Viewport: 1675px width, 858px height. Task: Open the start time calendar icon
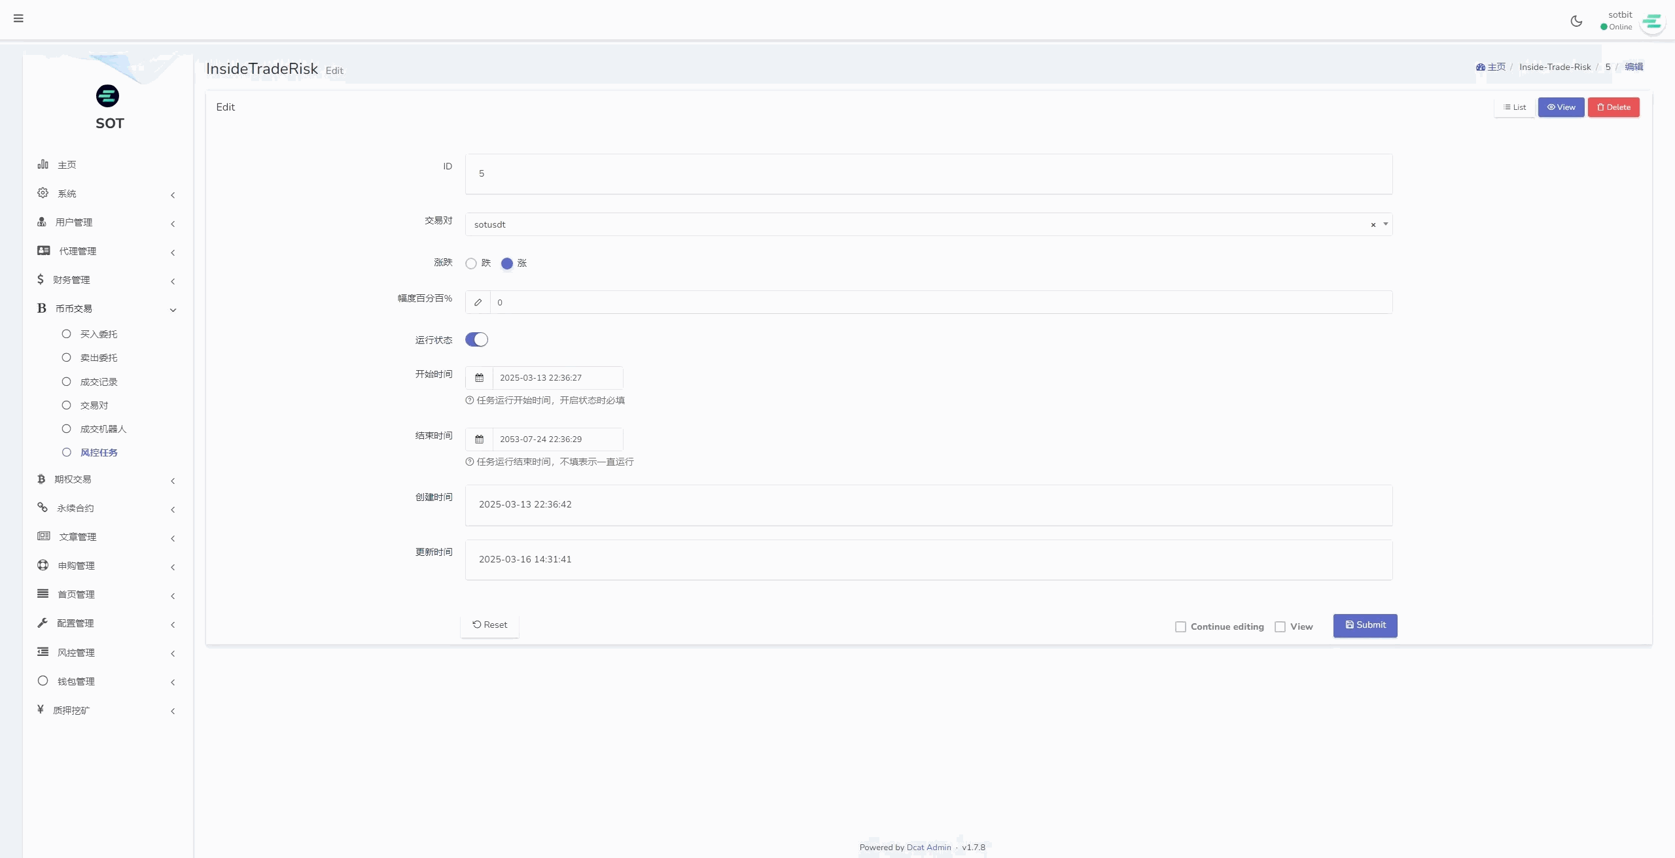click(x=479, y=378)
